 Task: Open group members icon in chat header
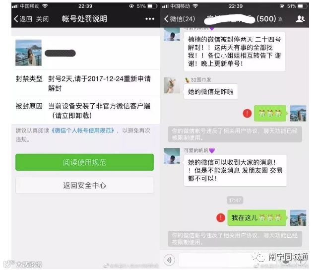pyautogui.click(x=300, y=19)
